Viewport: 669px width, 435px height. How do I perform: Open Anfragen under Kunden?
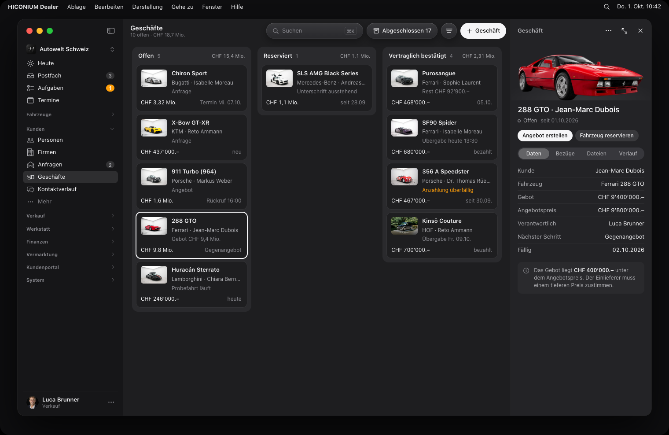click(x=70, y=165)
